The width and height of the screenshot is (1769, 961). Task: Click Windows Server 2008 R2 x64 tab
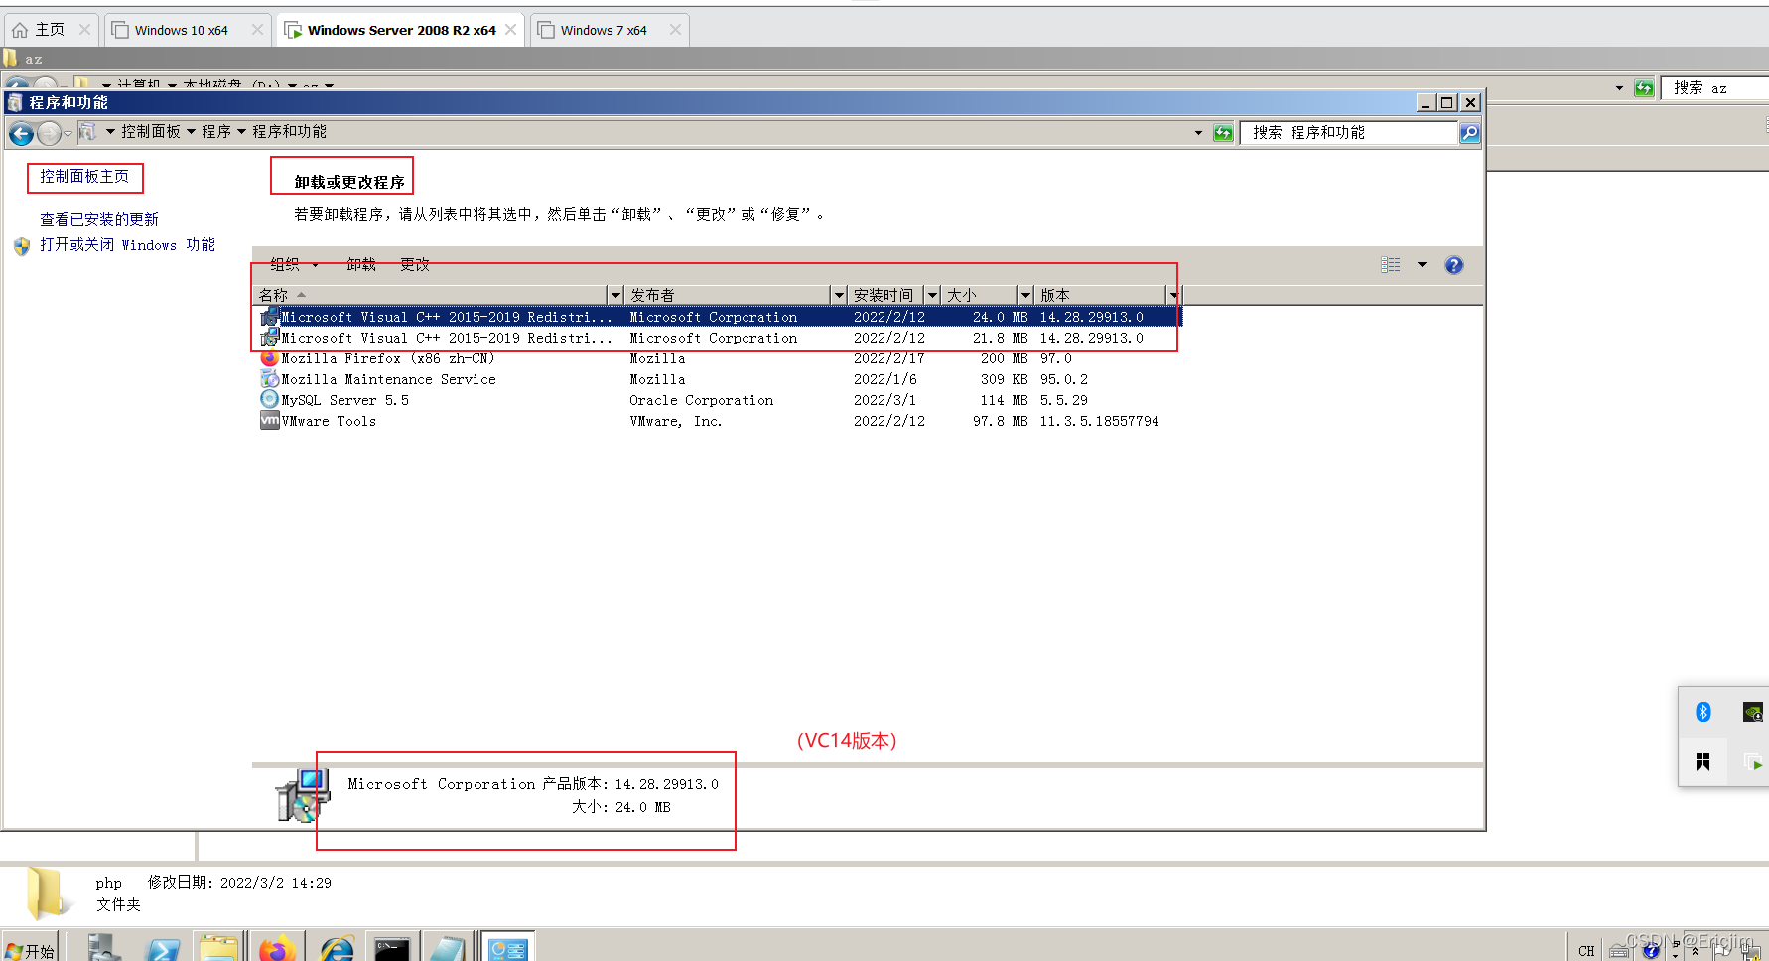click(401, 30)
